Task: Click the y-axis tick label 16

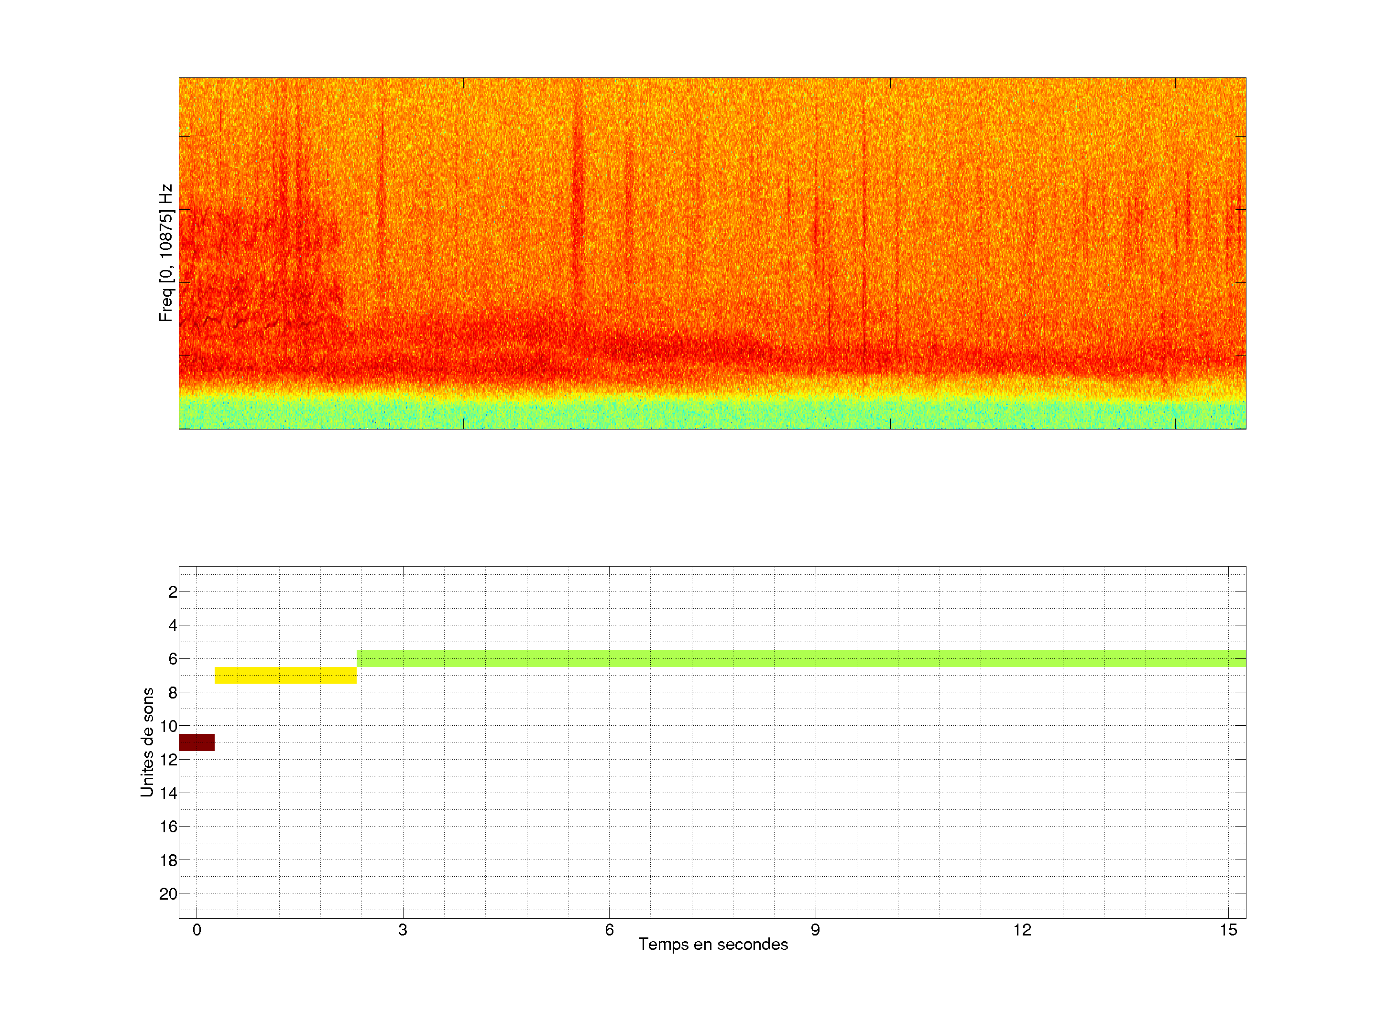Action: pos(168,827)
